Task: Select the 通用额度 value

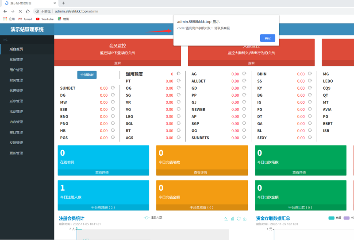Action: [172, 74]
